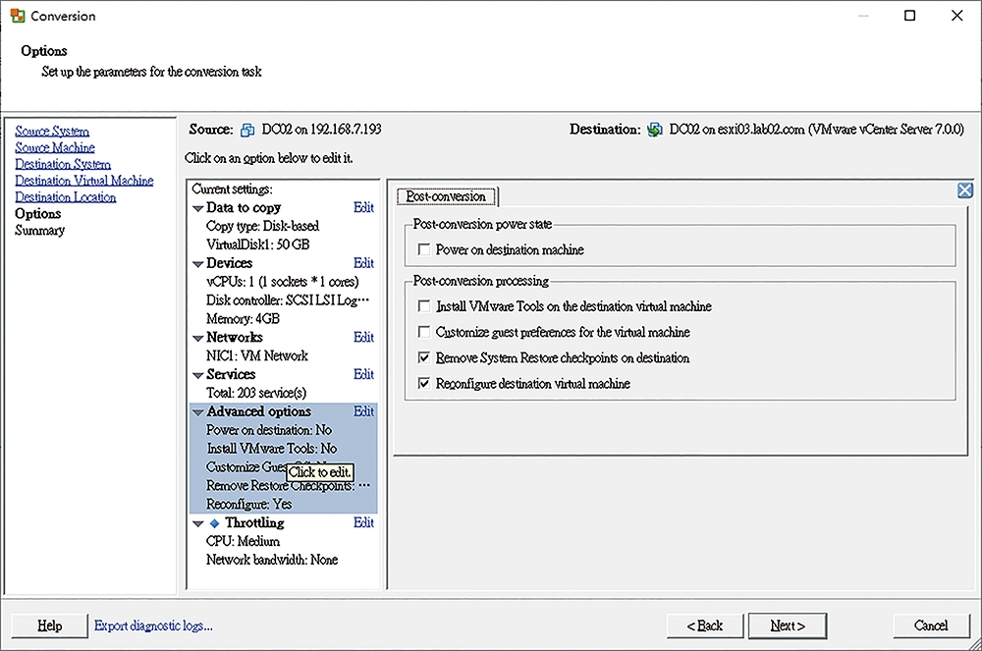Cancel the conversion wizard
This screenshot has width=982, height=651.
(x=931, y=625)
